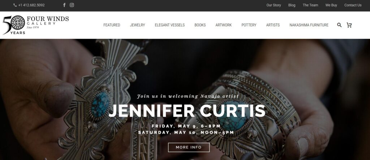Open the Featured menu
The height and width of the screenshot is (160, 370).
tap(112, 25)
